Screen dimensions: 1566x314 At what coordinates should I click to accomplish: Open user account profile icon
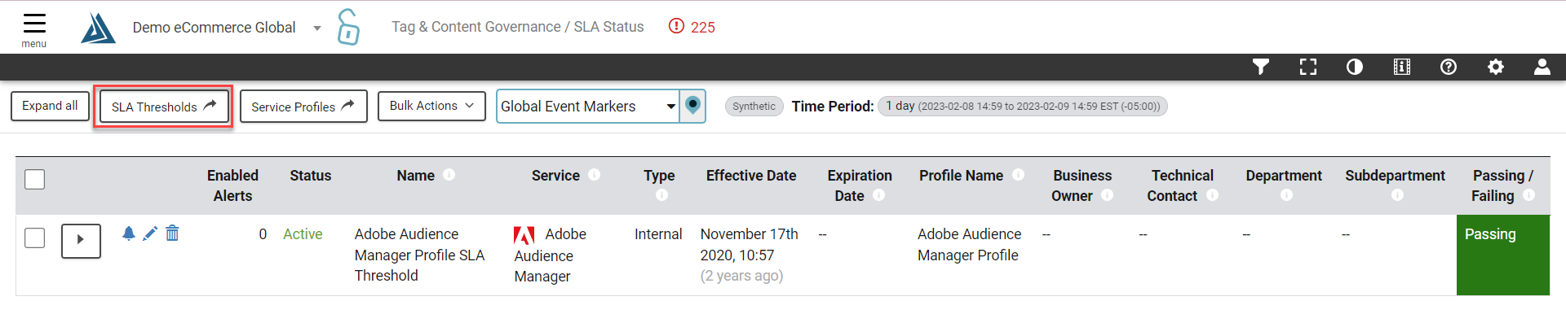pyautogui.click(x=1542, y=67)
